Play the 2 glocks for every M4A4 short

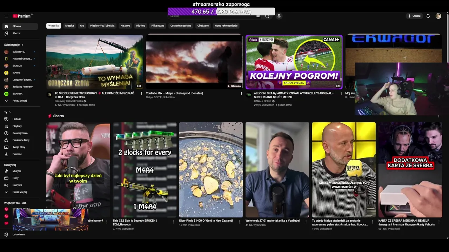pos(145,170)
